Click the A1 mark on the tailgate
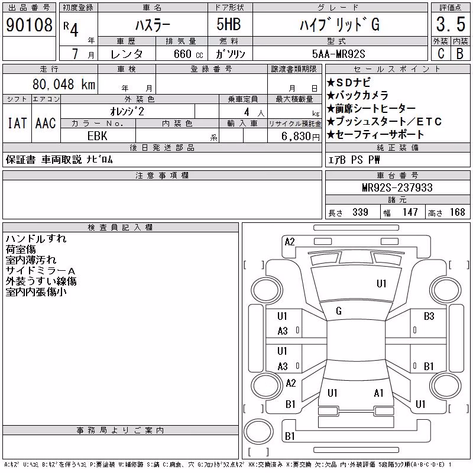This screenshot has height=473, width=473. 378,393
